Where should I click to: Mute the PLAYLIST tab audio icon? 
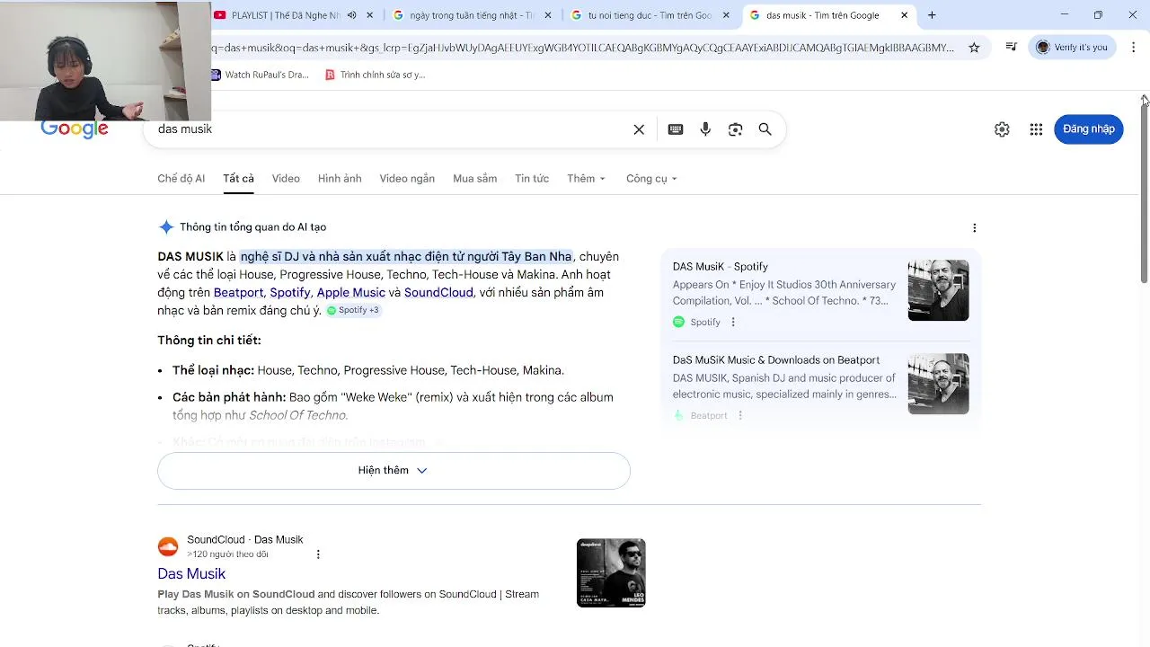352,15
